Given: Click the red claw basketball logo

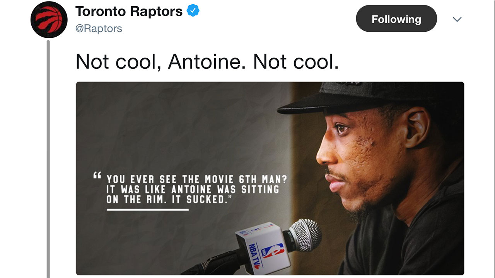Looking at the screenshot, I should click(x=49, y=19).
